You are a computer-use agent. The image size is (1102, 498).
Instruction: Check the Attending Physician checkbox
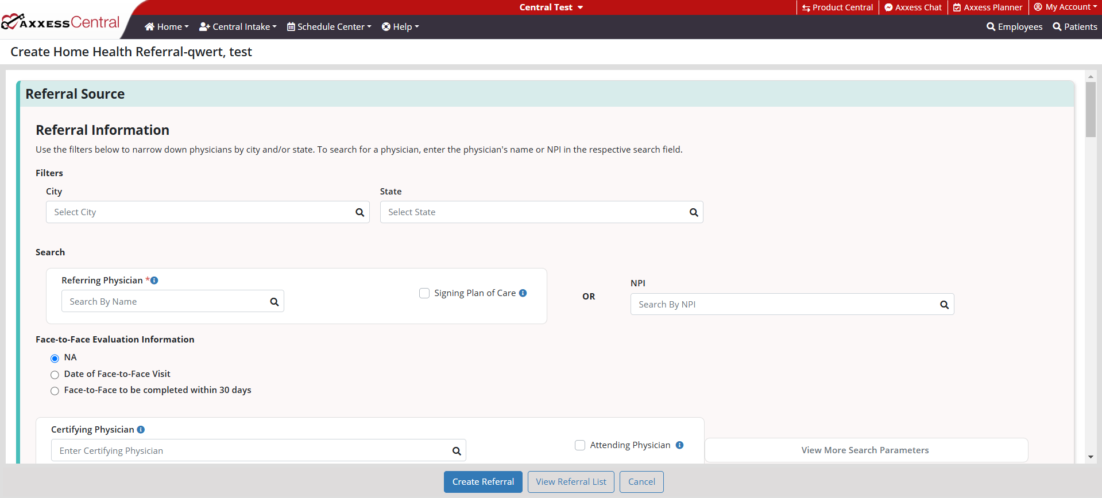click(580, 445)
